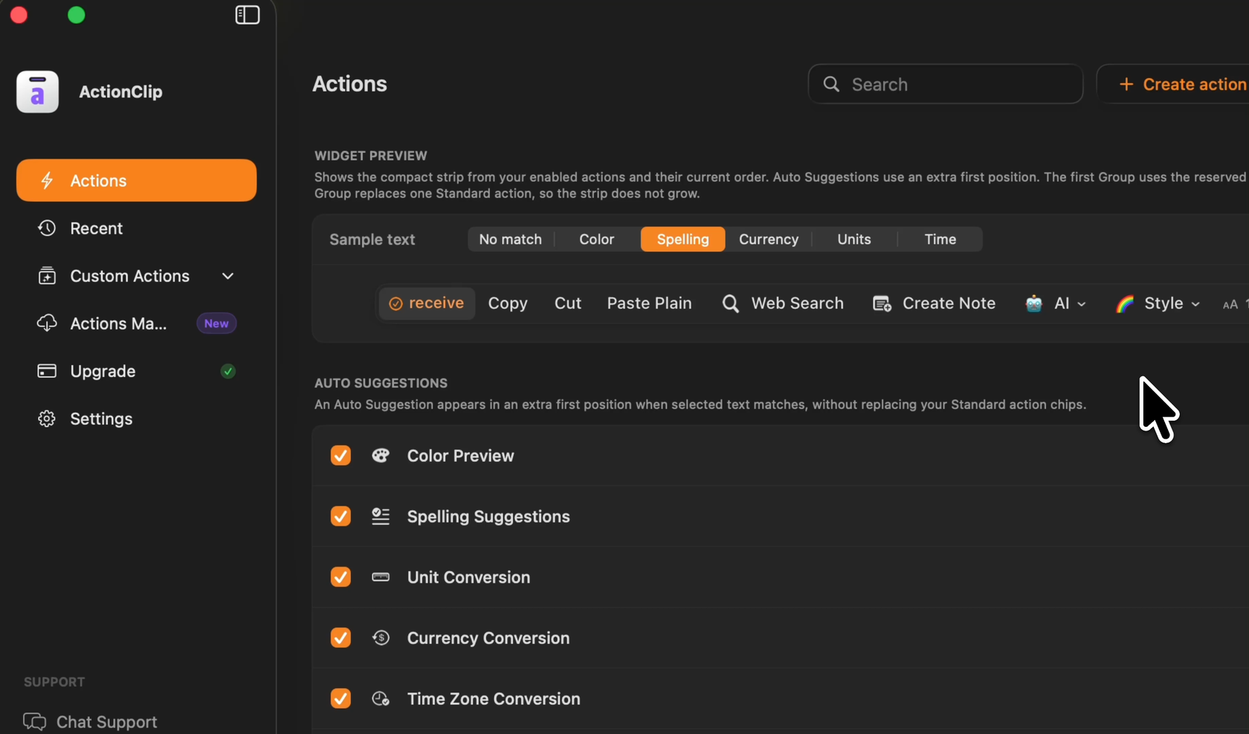Open the Settings sidebar item
Screen dimensions: 1249x734
click(137, 419)
